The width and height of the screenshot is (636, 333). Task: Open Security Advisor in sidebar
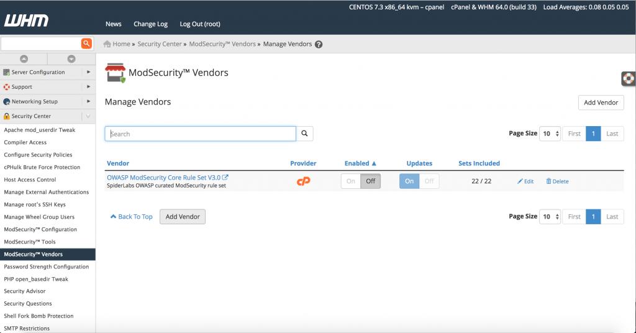(x=25, y=291)
